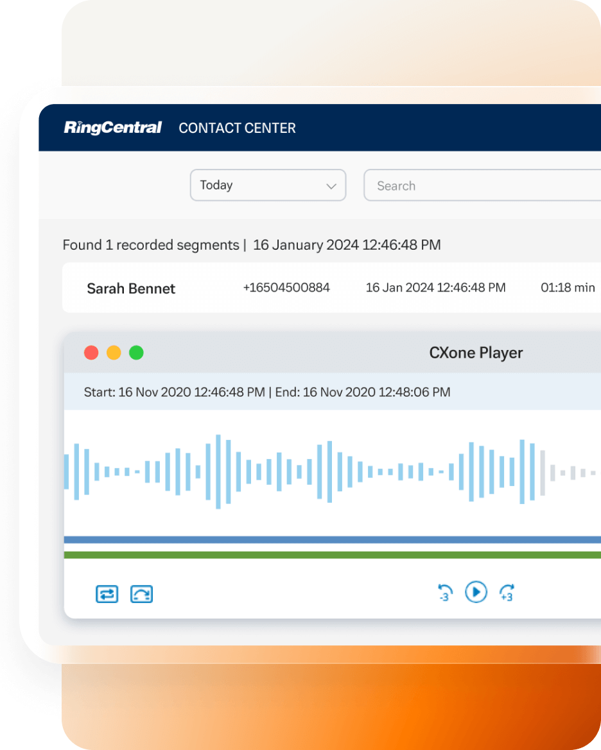Toggle the green traffic light to zoom window
Image resolution: width=601 pixels, height=750 pixels.
pos(136,353)
